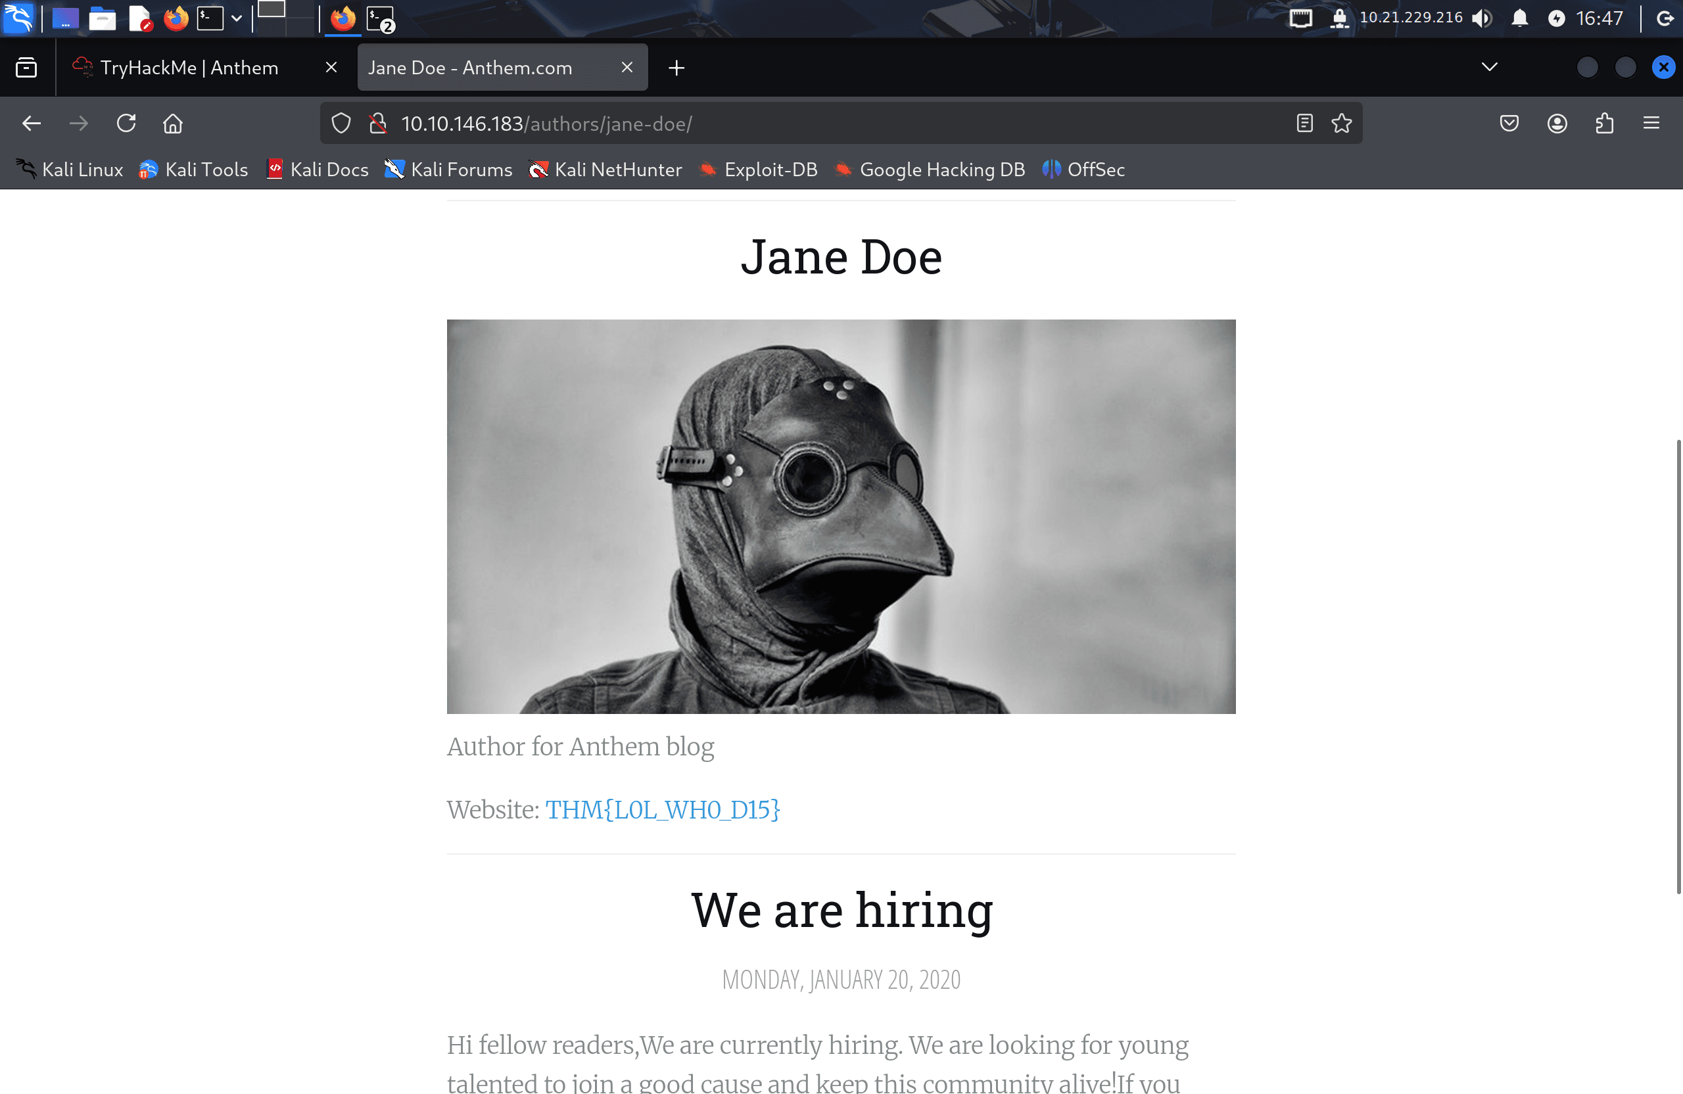Open Firefox account menu
The height and width of the screenshot is (1094, 1683).
[x=1557, y=124]
